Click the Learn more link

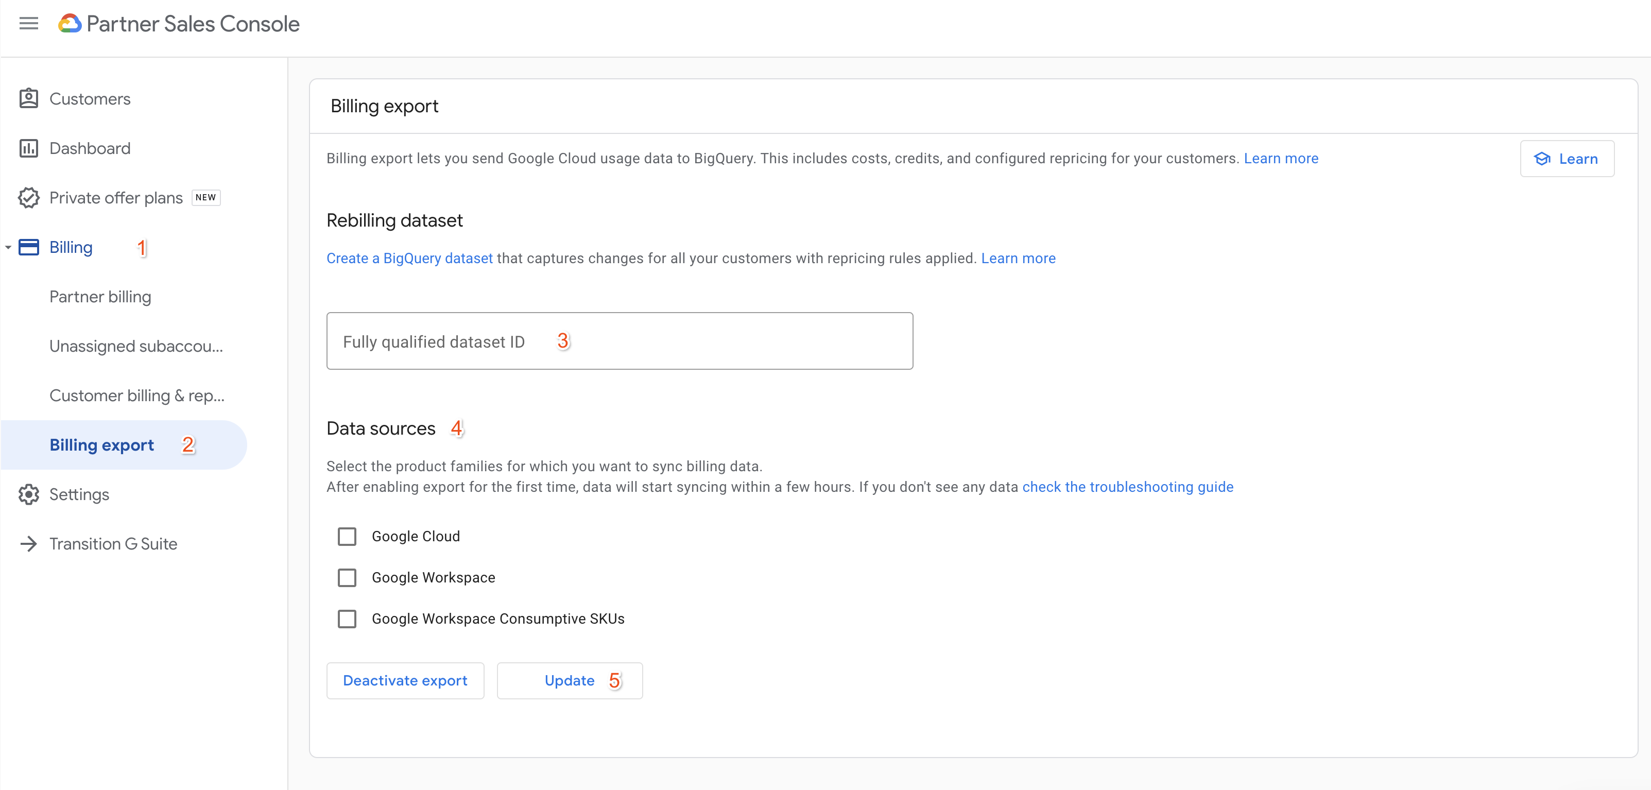pyautogui.click(x=1281, y=158)
